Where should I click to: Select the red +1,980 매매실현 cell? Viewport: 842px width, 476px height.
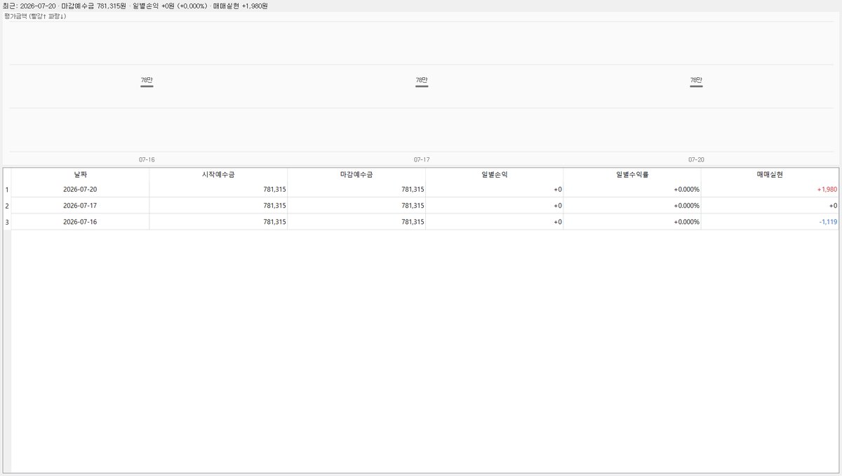pos(770,190)
